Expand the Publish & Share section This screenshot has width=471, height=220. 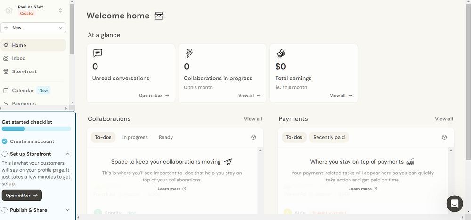tap(67, 210)
